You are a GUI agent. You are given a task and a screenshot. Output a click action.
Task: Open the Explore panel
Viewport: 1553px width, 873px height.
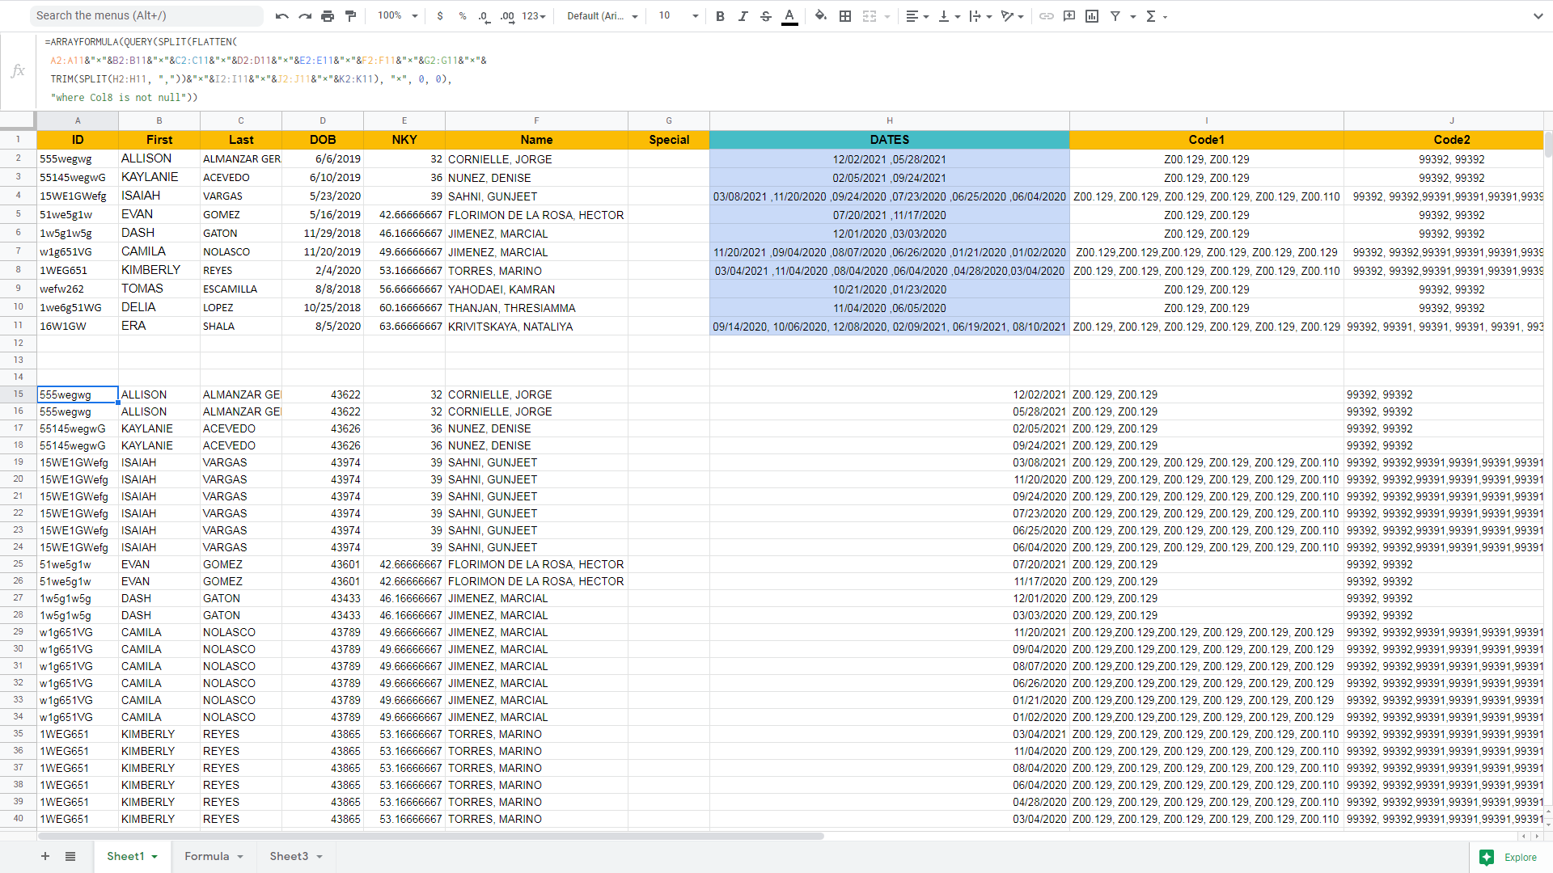click(1509, 858)
